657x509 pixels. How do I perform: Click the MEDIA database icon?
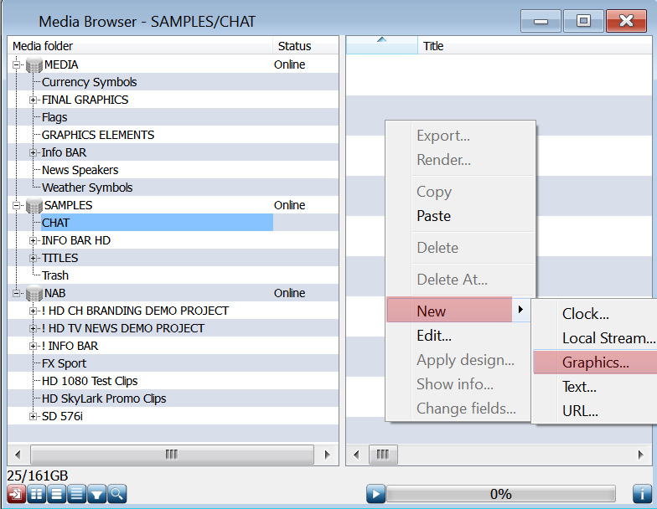point(34,65)
